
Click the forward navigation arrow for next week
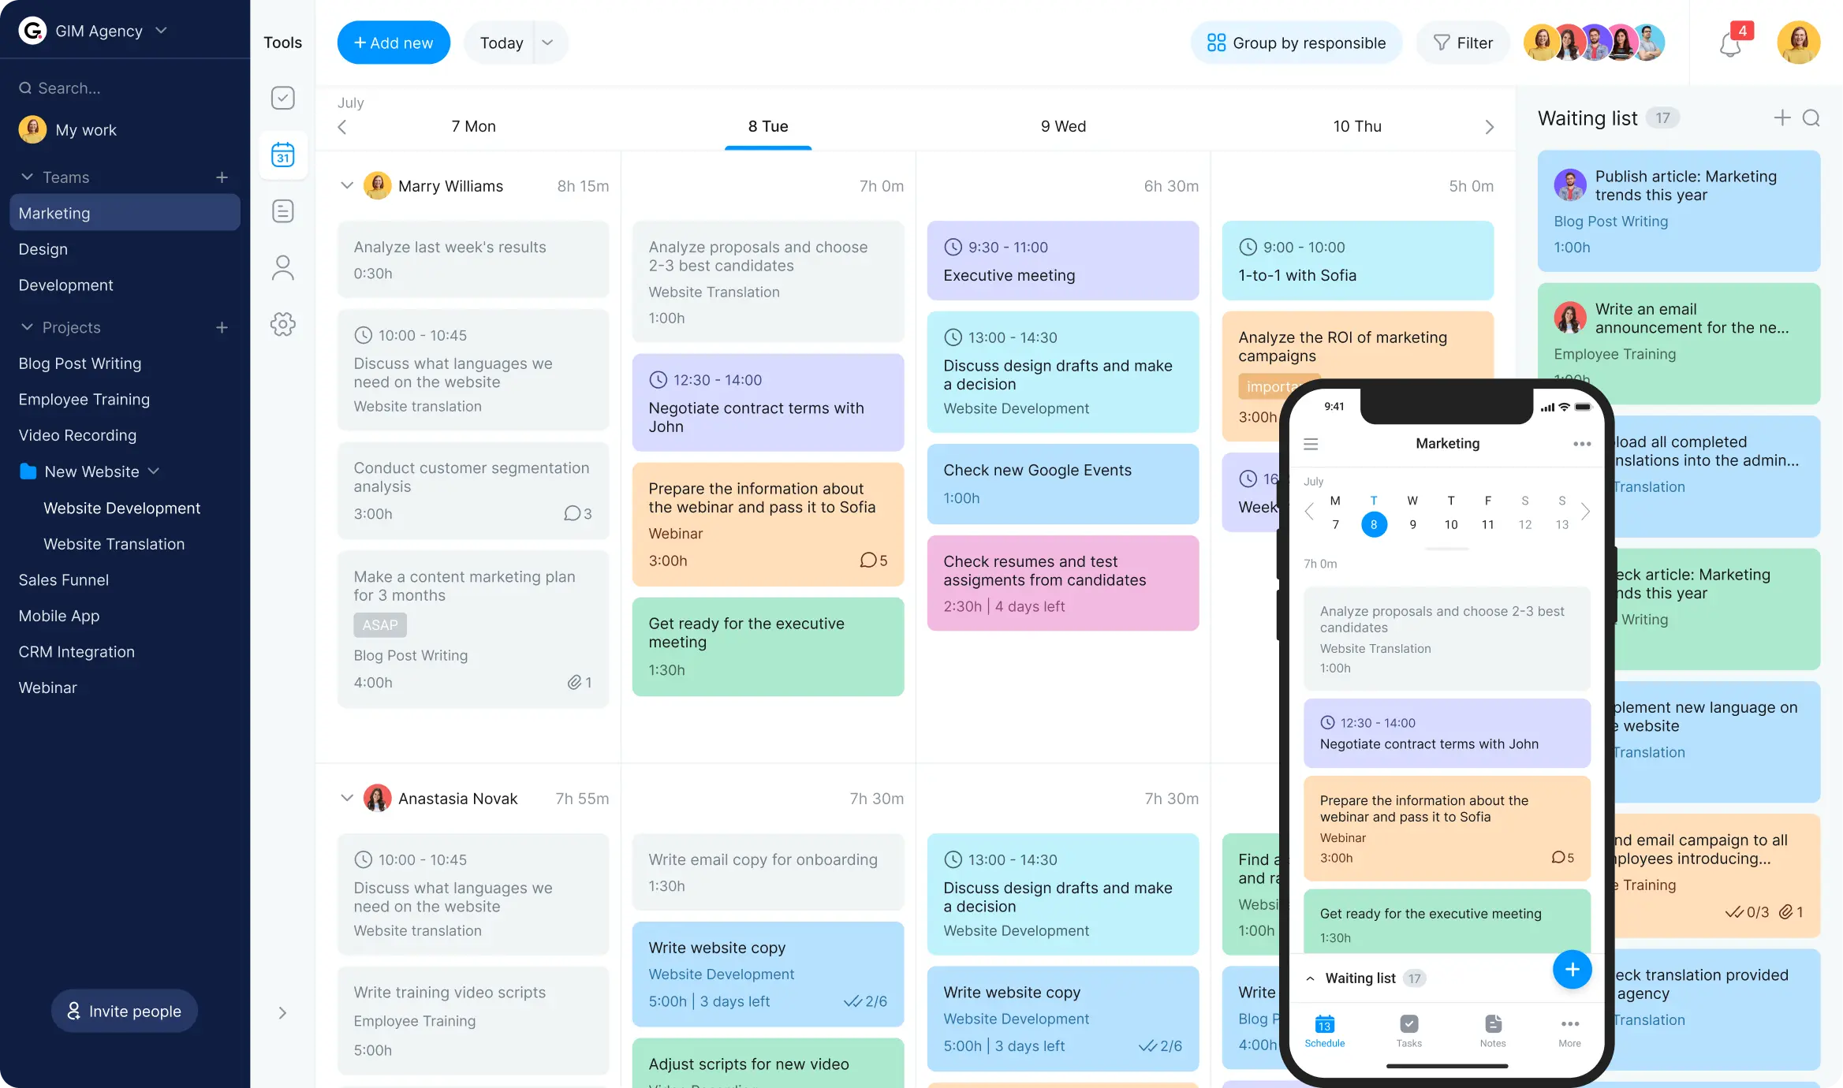(x=1490, y=127)
